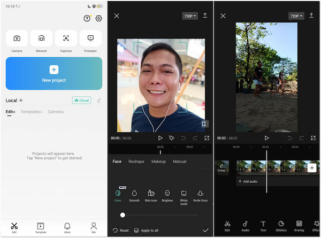Screen dimensions: 321x238
Task: Apply to all clips
Action: pyautogui.click(x=146, y=231)
